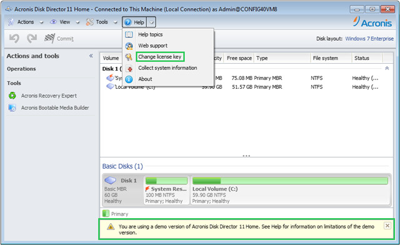Open the View menu
The width and height of the screenshot is (400, 245).
coord(65,22)
